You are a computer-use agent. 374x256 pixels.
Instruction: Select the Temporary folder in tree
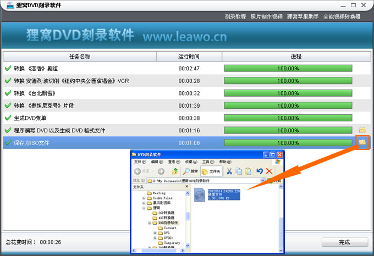click(x=169, y=243)
